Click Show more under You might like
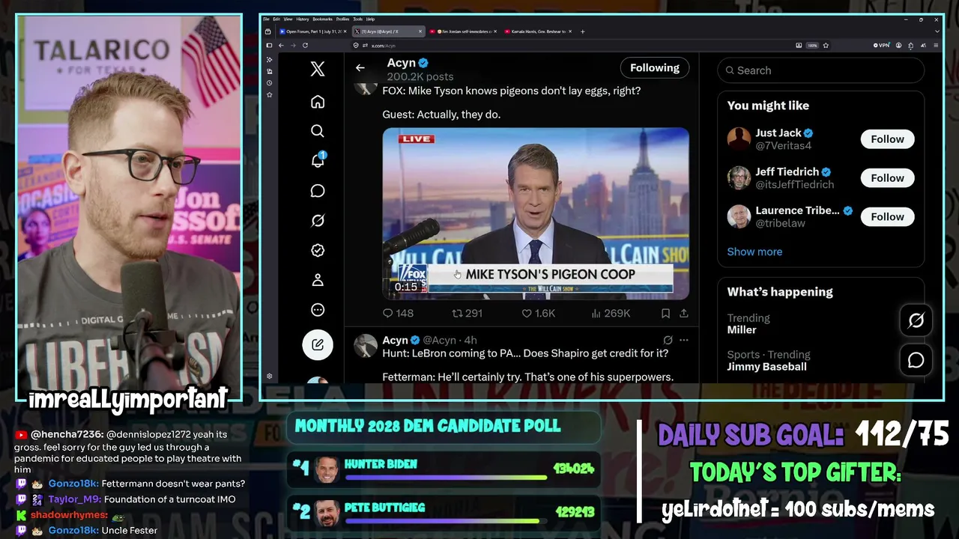The width and height of the screenshot is (959, 539). (754, 252)
